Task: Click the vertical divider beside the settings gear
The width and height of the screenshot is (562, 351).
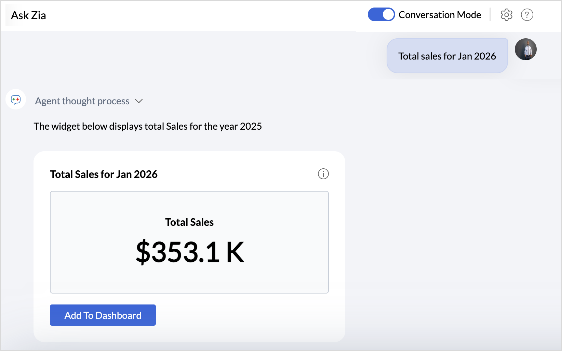Action: tap(490, 15)
